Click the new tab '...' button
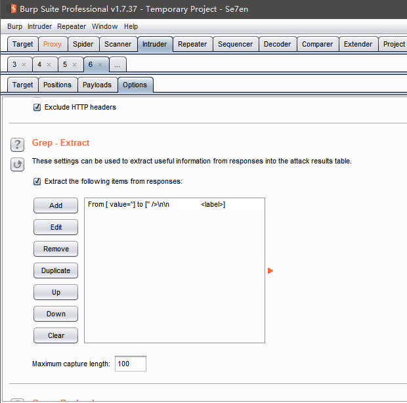The image size is (407, 403). click(x=118, y=64)
